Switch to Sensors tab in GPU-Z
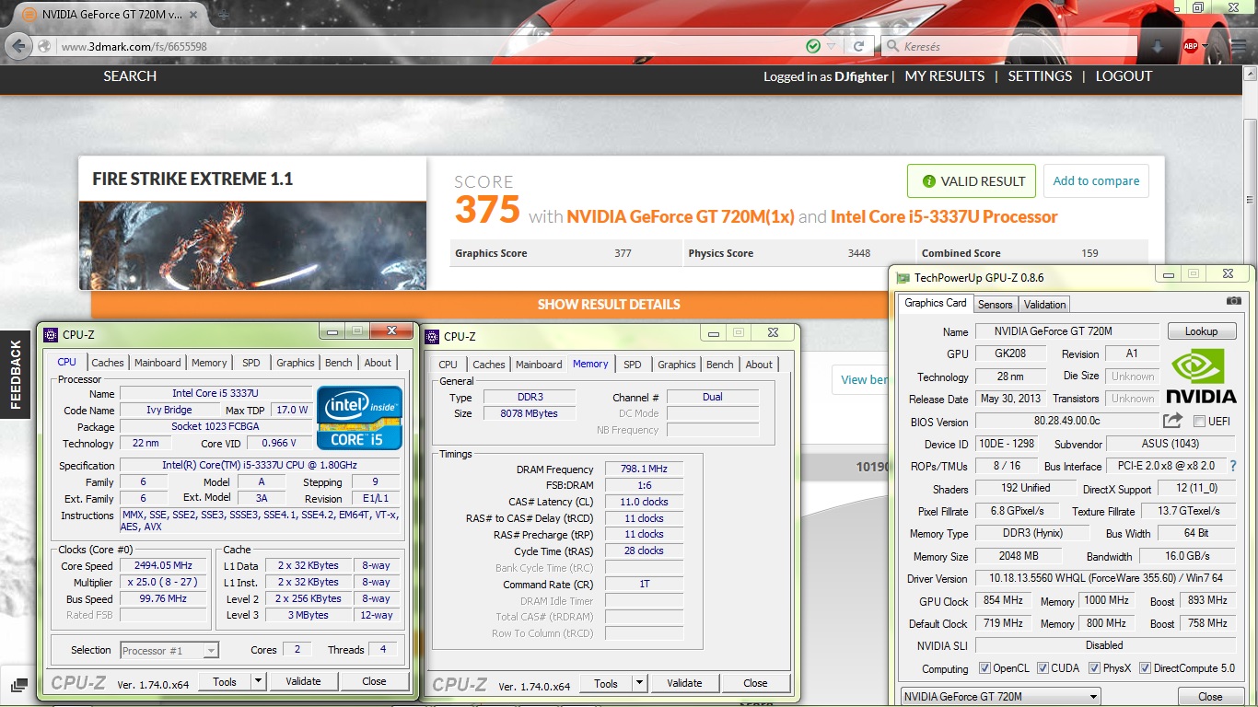The width and height of the screenshot is (1258, 707). (x=995, y=304)
